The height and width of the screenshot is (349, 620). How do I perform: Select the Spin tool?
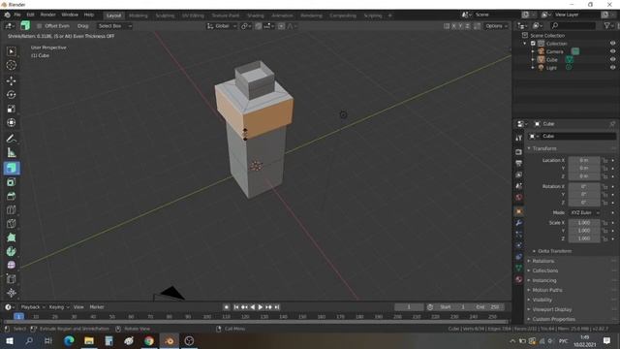(x=11, y=251)
